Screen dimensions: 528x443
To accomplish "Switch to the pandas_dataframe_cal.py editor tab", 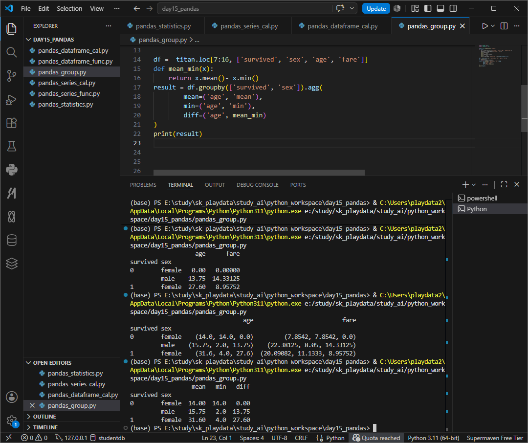I will 342,26.
